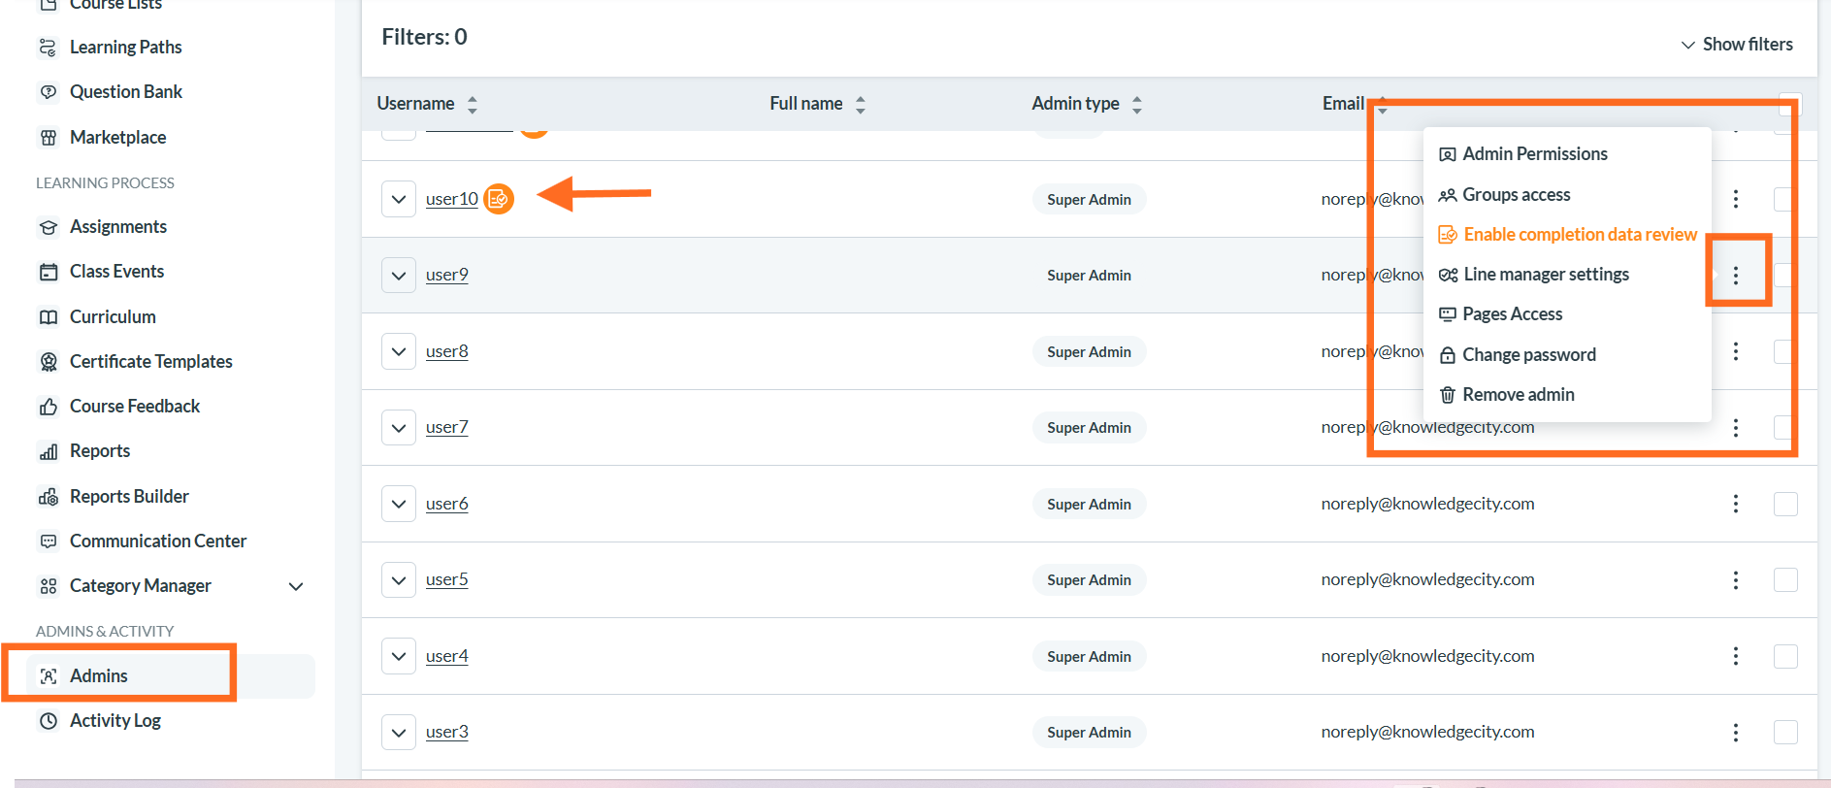The width and height of the screenshot is (1831, 788).
Task: Click the Curriculum book icon
Action: point(48,317)
